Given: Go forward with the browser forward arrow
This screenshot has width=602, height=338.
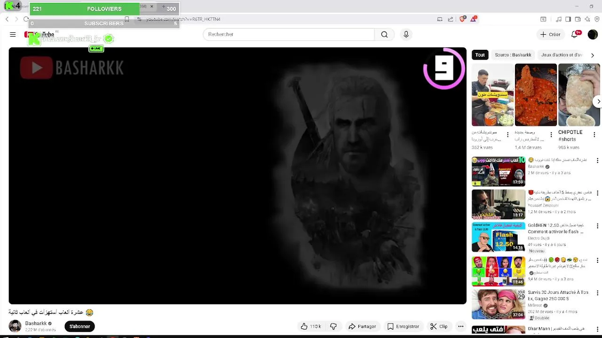Looking at the screenshot, I should (x=16, y=19).
